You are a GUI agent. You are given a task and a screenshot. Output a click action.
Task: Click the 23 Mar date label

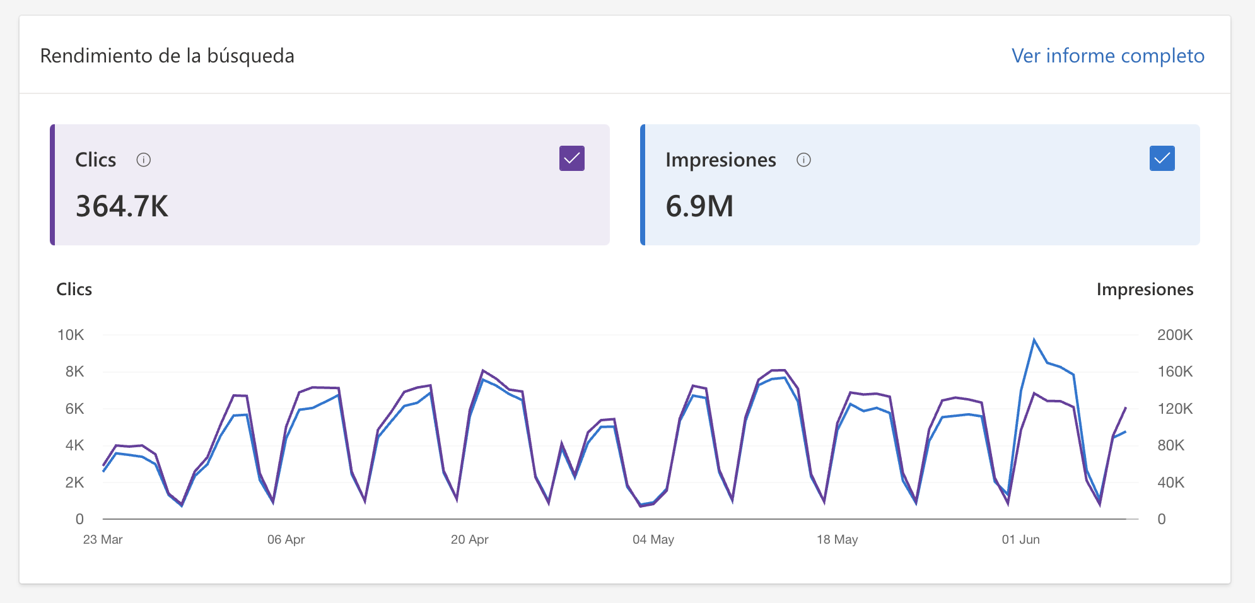point(103,539)
